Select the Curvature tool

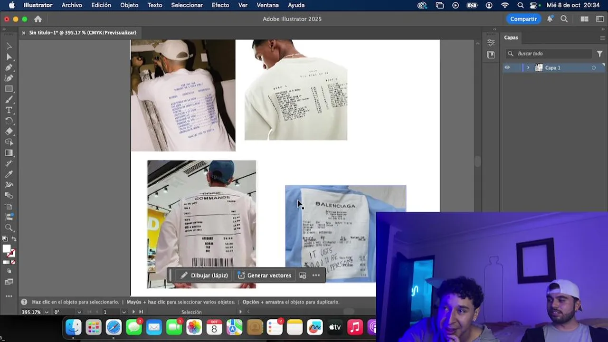point(9,78)
